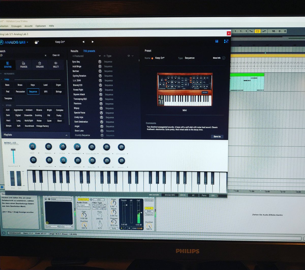Image resolution: width=305 pixels, height=270 pixels.
Task: Click the Delay Wet knob
Action: click(x=92, y=160)
